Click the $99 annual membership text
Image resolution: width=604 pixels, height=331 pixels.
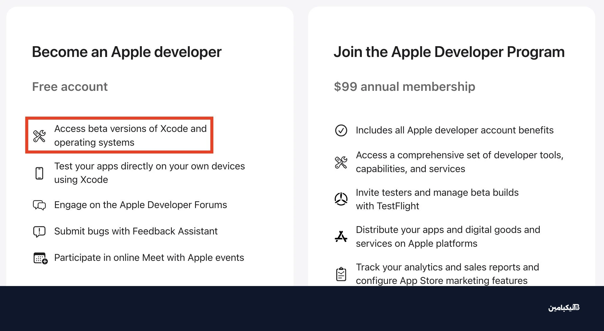click(x=404, y=87)
